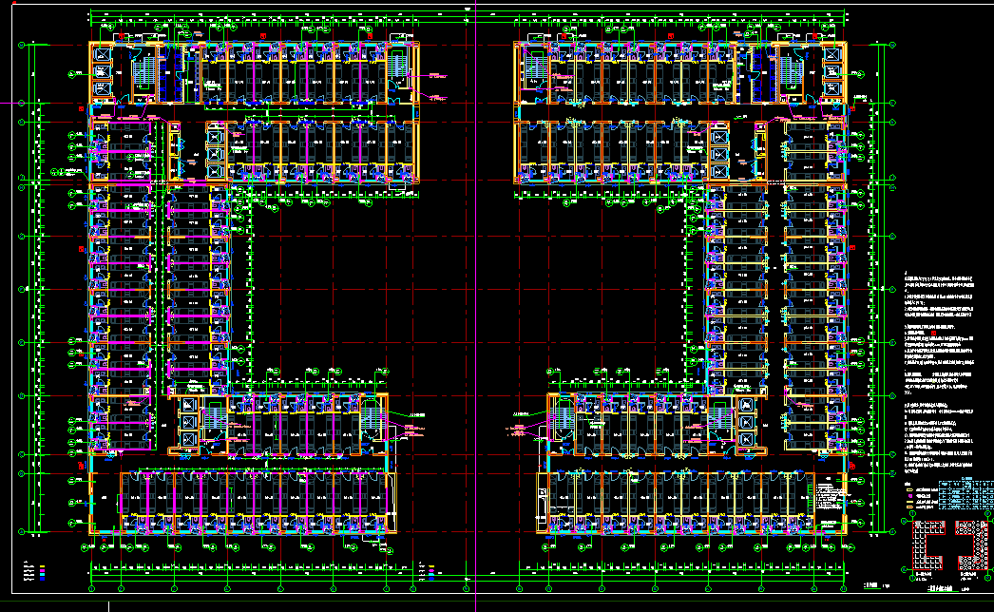Click the stairwell in left building's top-left corner
The width and height of the screenshot is (994, 612).
[x=145, y=71]
